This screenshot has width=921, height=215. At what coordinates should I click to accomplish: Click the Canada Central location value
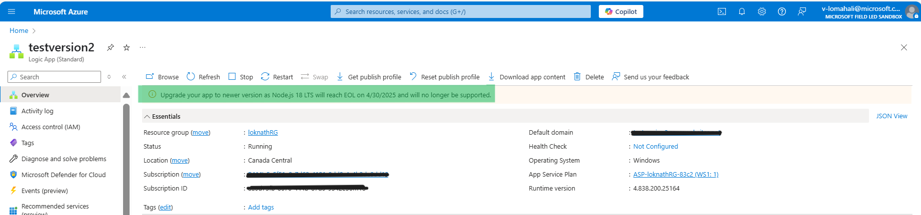point(270,160)
